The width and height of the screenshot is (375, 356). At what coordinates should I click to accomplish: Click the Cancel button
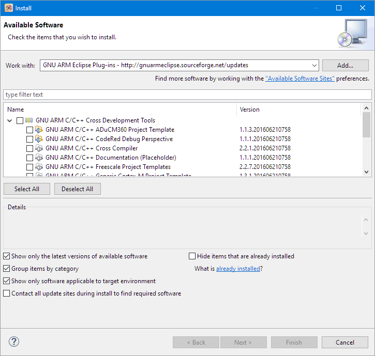point(344,343)
